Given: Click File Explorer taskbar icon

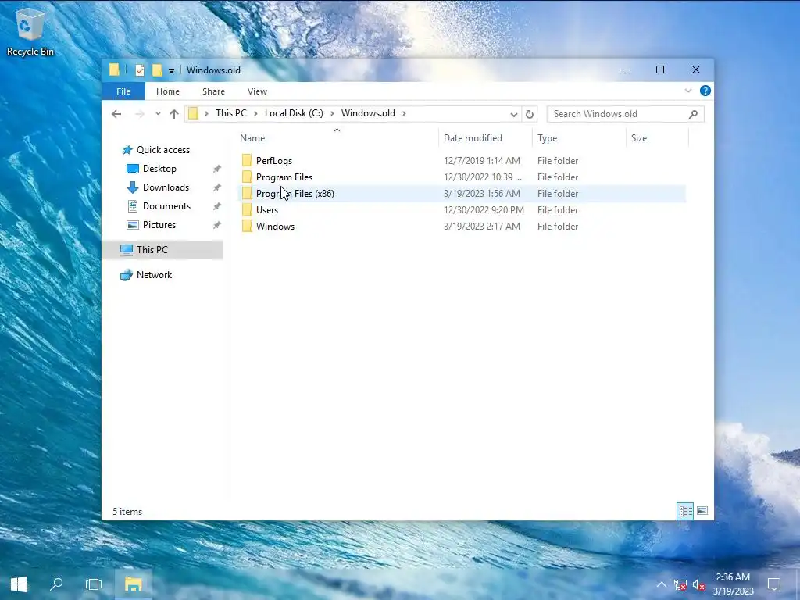Looking at the screenshot, I should 133,584.
